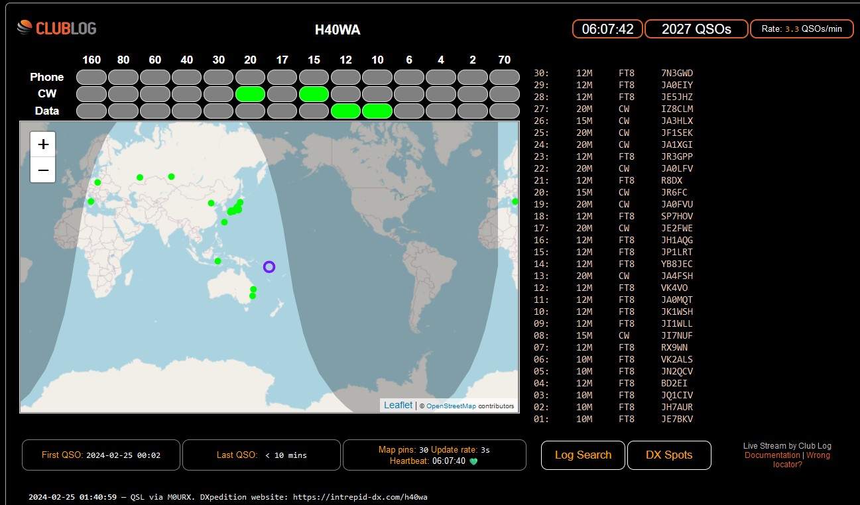
Task: Select the green Data 12m band indicator
Action: coord(345,111)
